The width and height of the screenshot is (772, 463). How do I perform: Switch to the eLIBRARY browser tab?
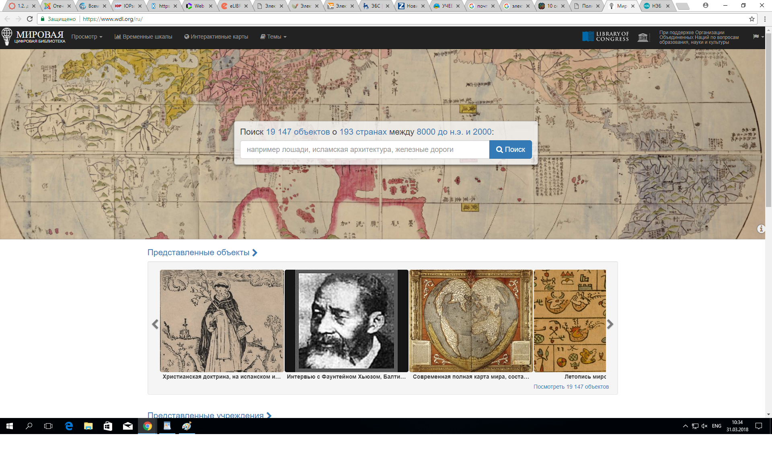tap(233, 6)
